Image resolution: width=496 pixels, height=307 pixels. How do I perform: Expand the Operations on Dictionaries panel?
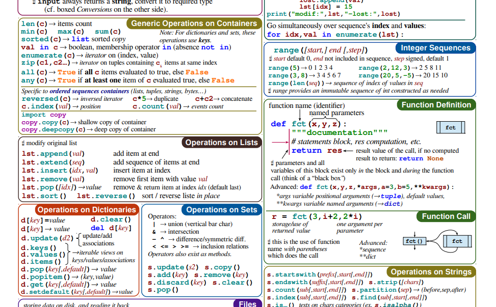coord(86,209)
